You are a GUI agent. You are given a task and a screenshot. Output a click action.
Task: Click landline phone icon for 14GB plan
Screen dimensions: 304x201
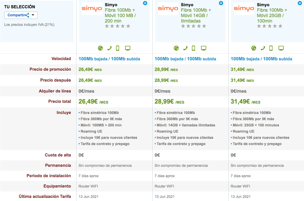[x=185, y=48]
